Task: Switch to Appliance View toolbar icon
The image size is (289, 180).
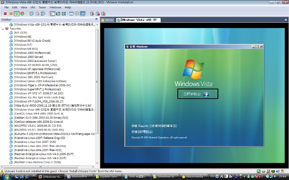Action: [77, 14]
